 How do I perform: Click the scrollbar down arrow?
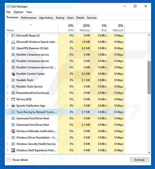tap(149, 152)
